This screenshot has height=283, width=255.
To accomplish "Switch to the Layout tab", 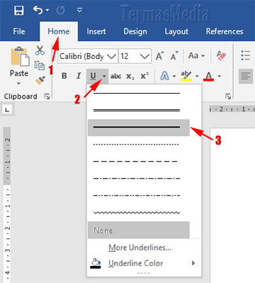I will coord(176,31).
